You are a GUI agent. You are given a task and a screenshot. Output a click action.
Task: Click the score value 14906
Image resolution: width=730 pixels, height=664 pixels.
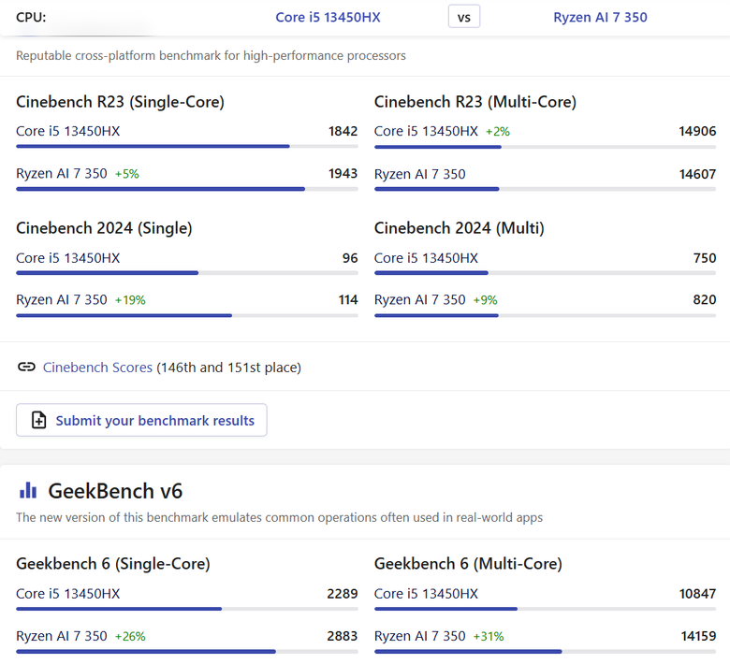697,131
